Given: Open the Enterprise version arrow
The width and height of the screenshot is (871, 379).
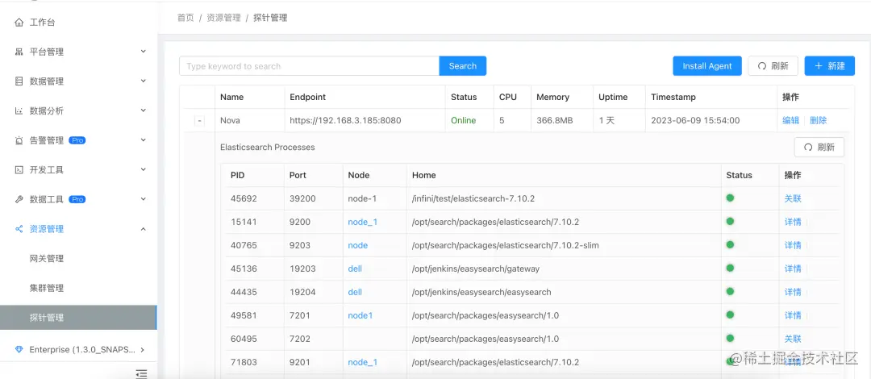Looking at the screenshot, I should 143,349.
